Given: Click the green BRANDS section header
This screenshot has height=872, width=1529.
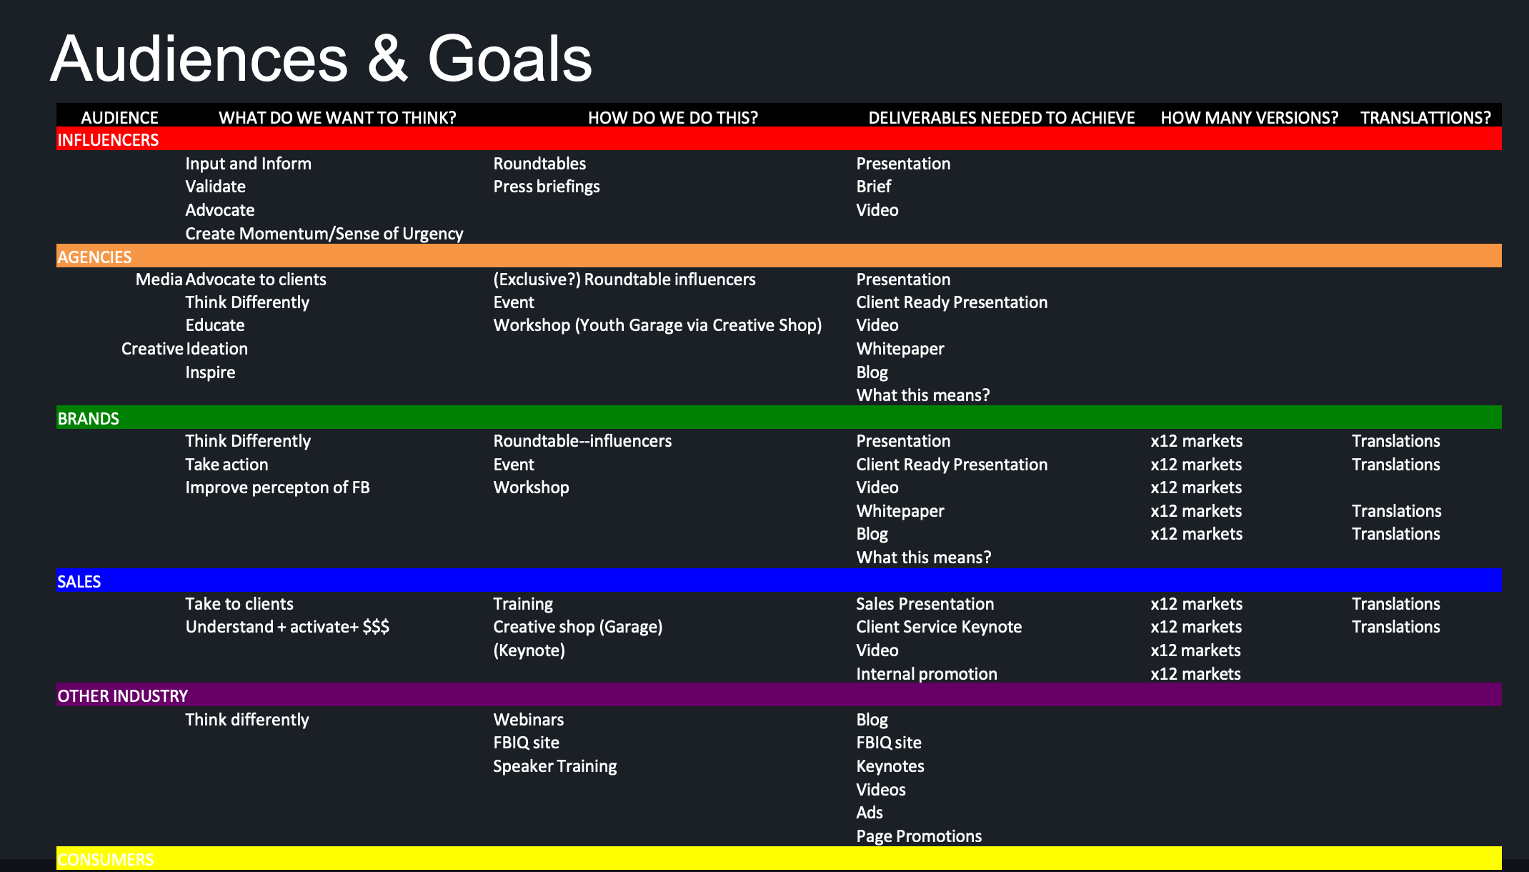Looking at the screenshot, I should (x=88, y=418).
